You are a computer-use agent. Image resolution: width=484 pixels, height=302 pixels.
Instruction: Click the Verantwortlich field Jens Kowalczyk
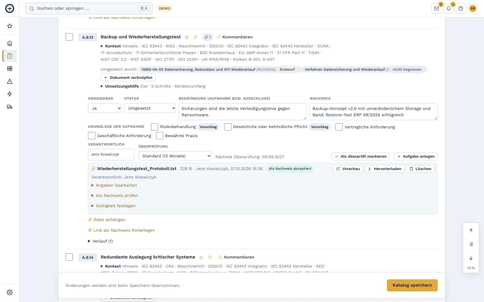tap(111, 155)
